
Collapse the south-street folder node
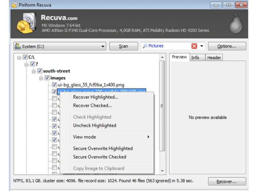(34, 71)
